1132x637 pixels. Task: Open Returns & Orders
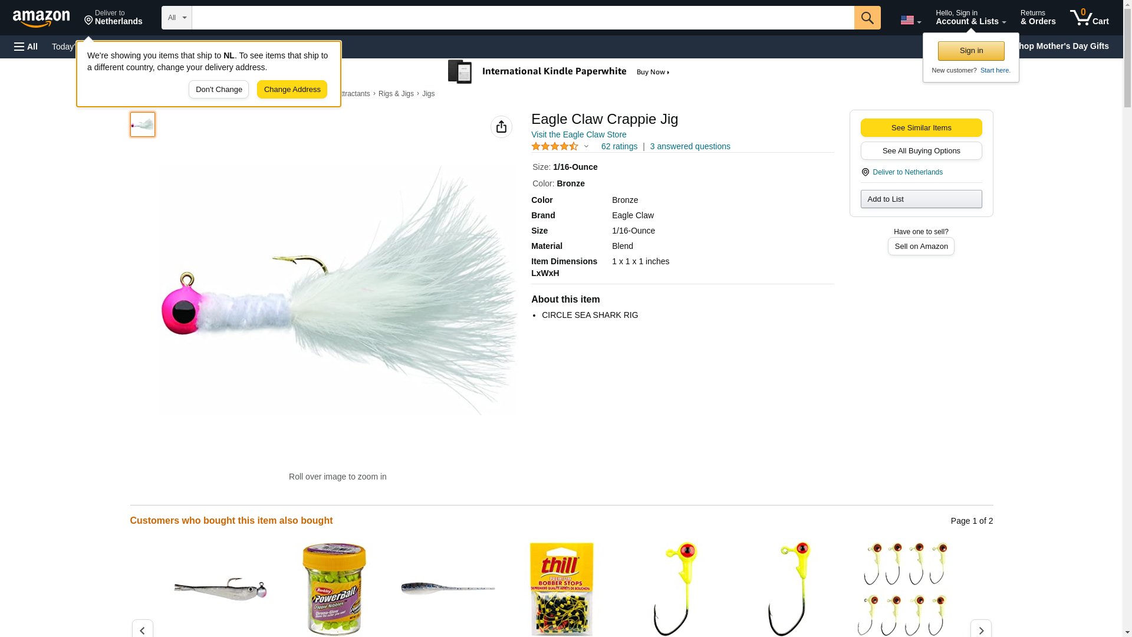click(1038, 18)
